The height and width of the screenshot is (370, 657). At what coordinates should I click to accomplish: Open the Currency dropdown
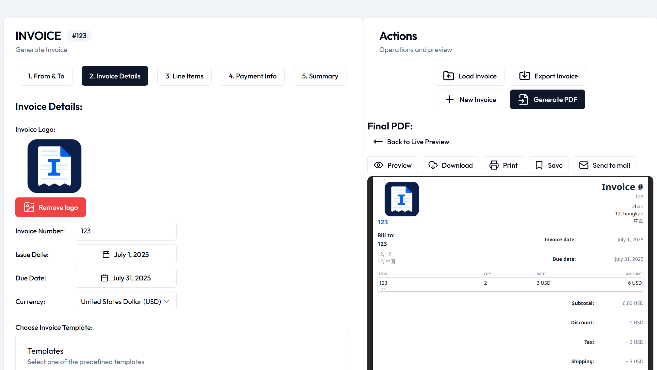tap(125, 301)
